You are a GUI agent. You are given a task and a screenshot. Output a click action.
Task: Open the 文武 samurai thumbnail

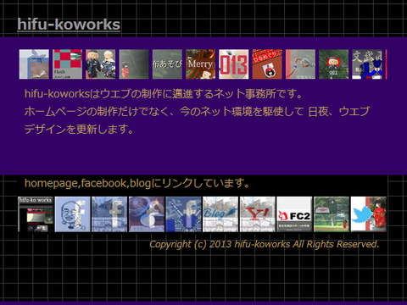point(367,64)
